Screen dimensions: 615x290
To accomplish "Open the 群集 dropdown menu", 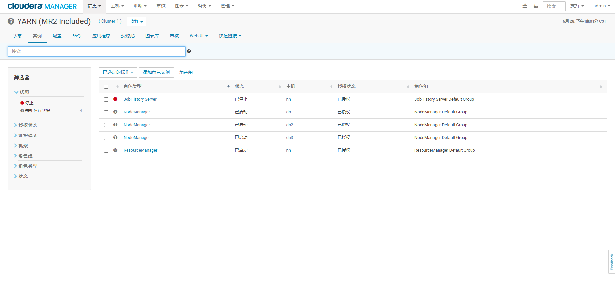I will [x=94, y=6].
